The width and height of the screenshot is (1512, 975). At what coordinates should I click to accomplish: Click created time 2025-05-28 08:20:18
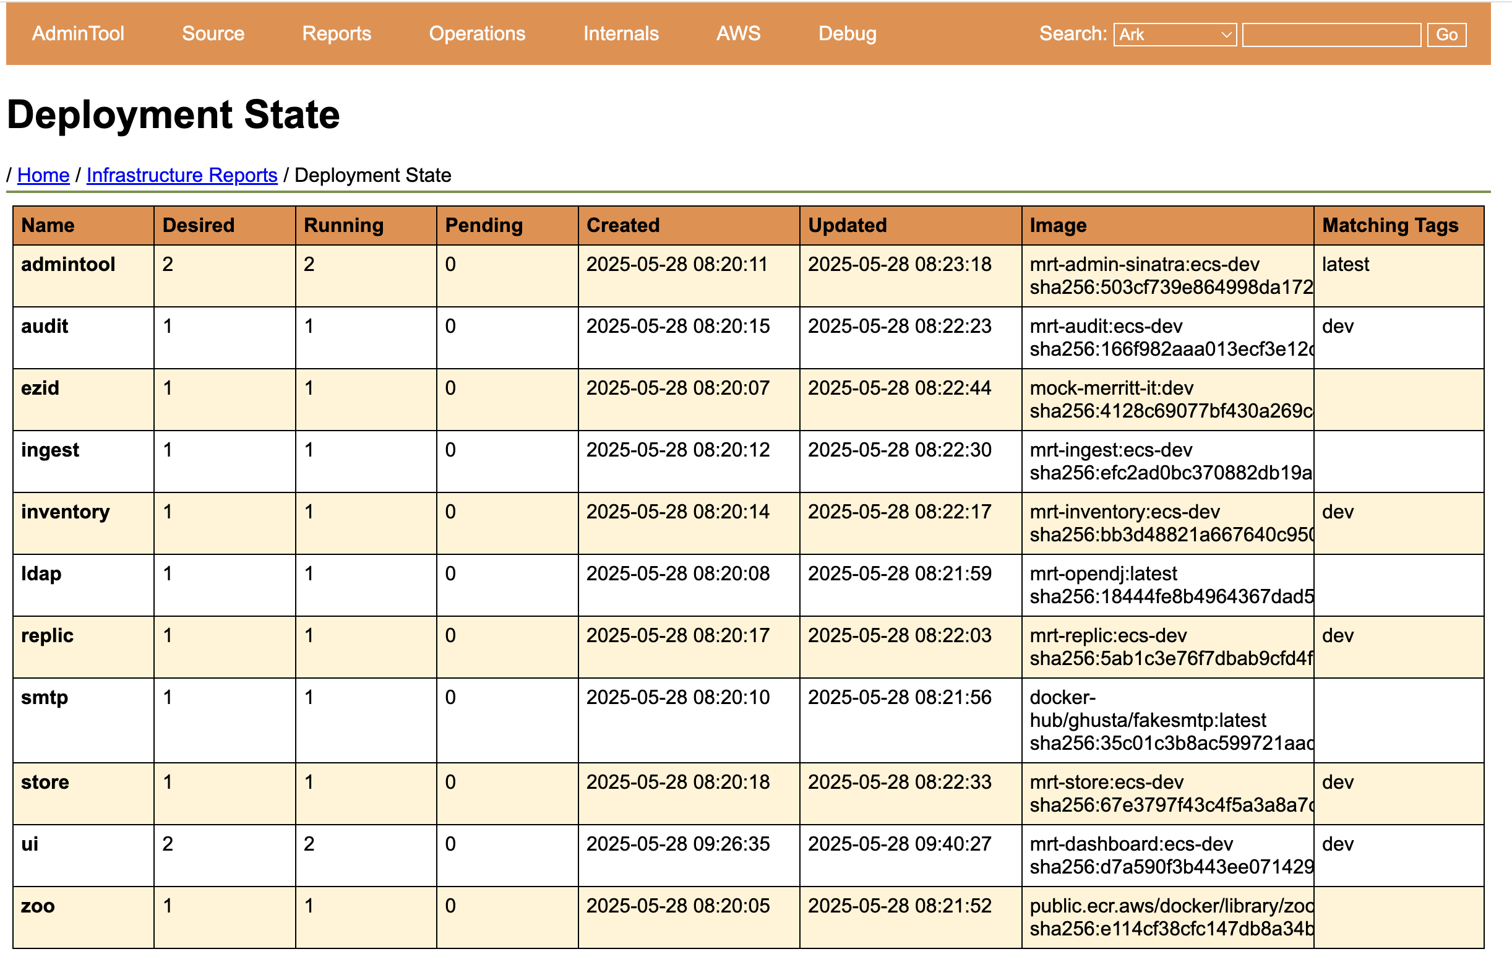(x=677, y=783)
